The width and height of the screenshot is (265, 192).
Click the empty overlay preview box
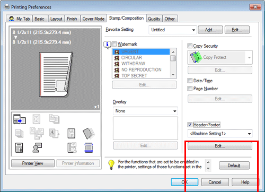tap(145, 128)
